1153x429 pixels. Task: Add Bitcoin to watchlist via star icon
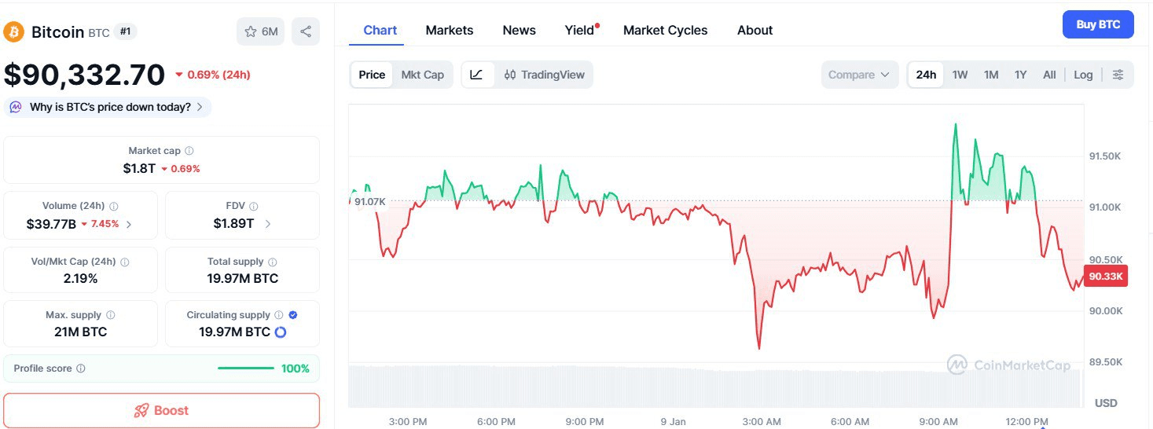[252, 31]
